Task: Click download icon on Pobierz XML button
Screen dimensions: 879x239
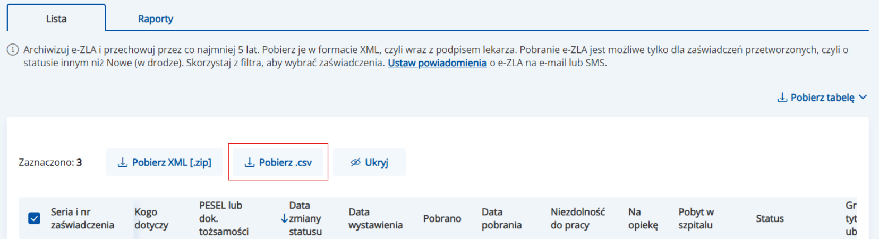Action: point(123,162)
